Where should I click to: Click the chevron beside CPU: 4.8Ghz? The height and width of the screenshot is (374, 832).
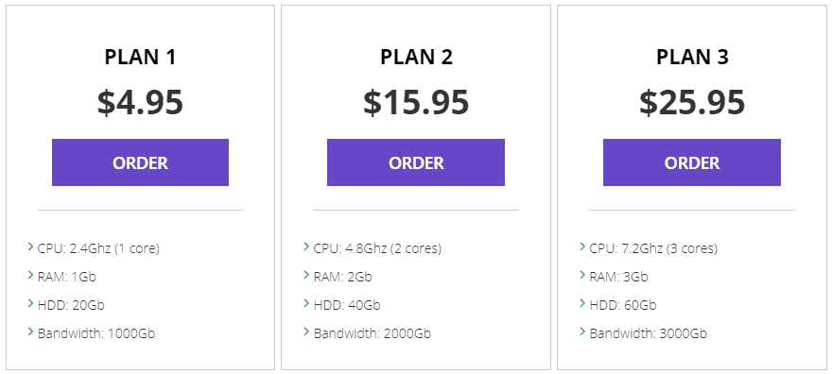point(306,246)
